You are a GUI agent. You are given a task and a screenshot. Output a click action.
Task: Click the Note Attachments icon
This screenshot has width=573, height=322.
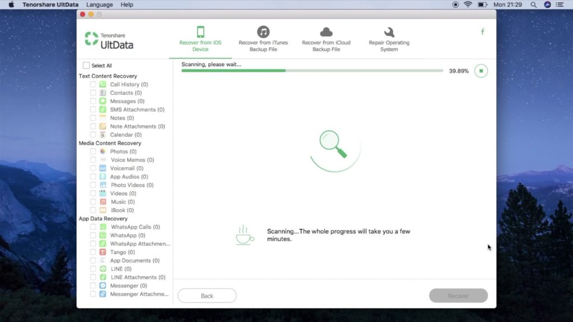(x=103, y=126)
